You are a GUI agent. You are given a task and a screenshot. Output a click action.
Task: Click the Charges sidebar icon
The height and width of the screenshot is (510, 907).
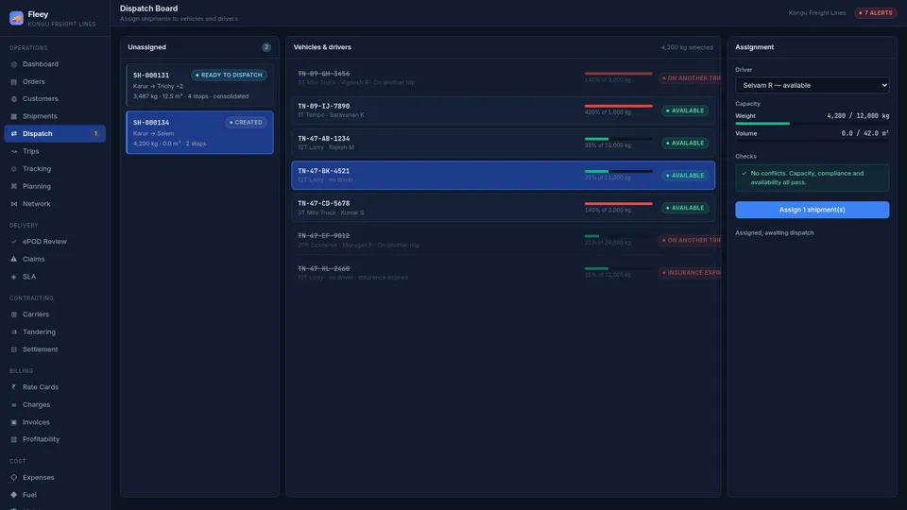tap(14, 405)
